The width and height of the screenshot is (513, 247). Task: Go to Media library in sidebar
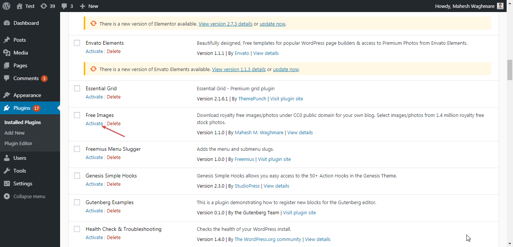pos(21,53)
